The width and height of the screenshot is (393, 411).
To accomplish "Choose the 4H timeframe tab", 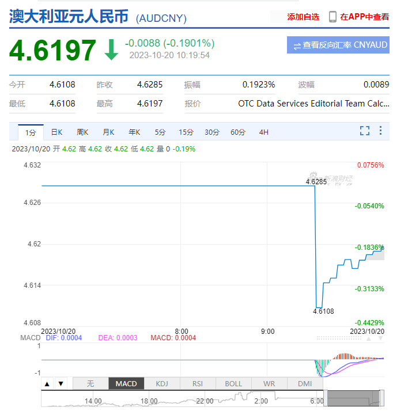I will (263, 132).
